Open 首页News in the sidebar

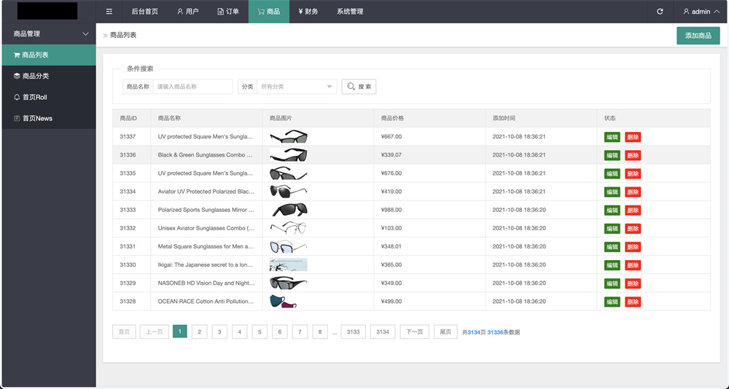[37, 118]
